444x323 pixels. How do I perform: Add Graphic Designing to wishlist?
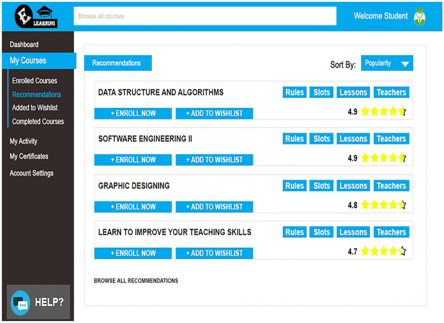[x=214, y=206]
